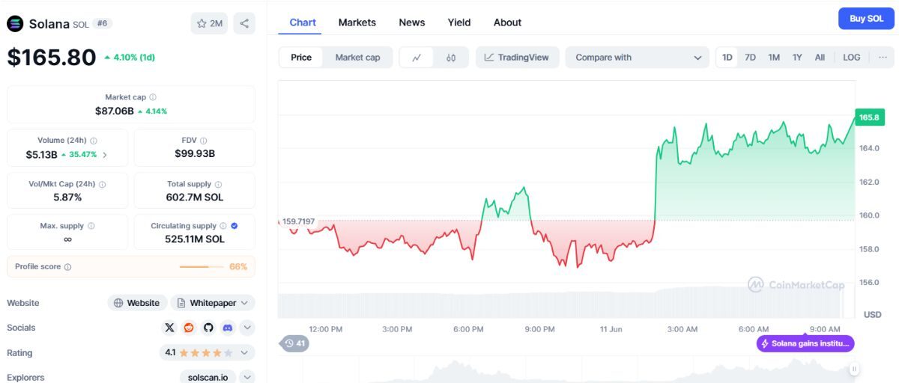Choose the 1D time range
Screen dimensions: 899x383
tap(727, 58)
